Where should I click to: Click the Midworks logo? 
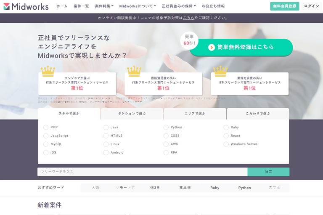(26, 6)
